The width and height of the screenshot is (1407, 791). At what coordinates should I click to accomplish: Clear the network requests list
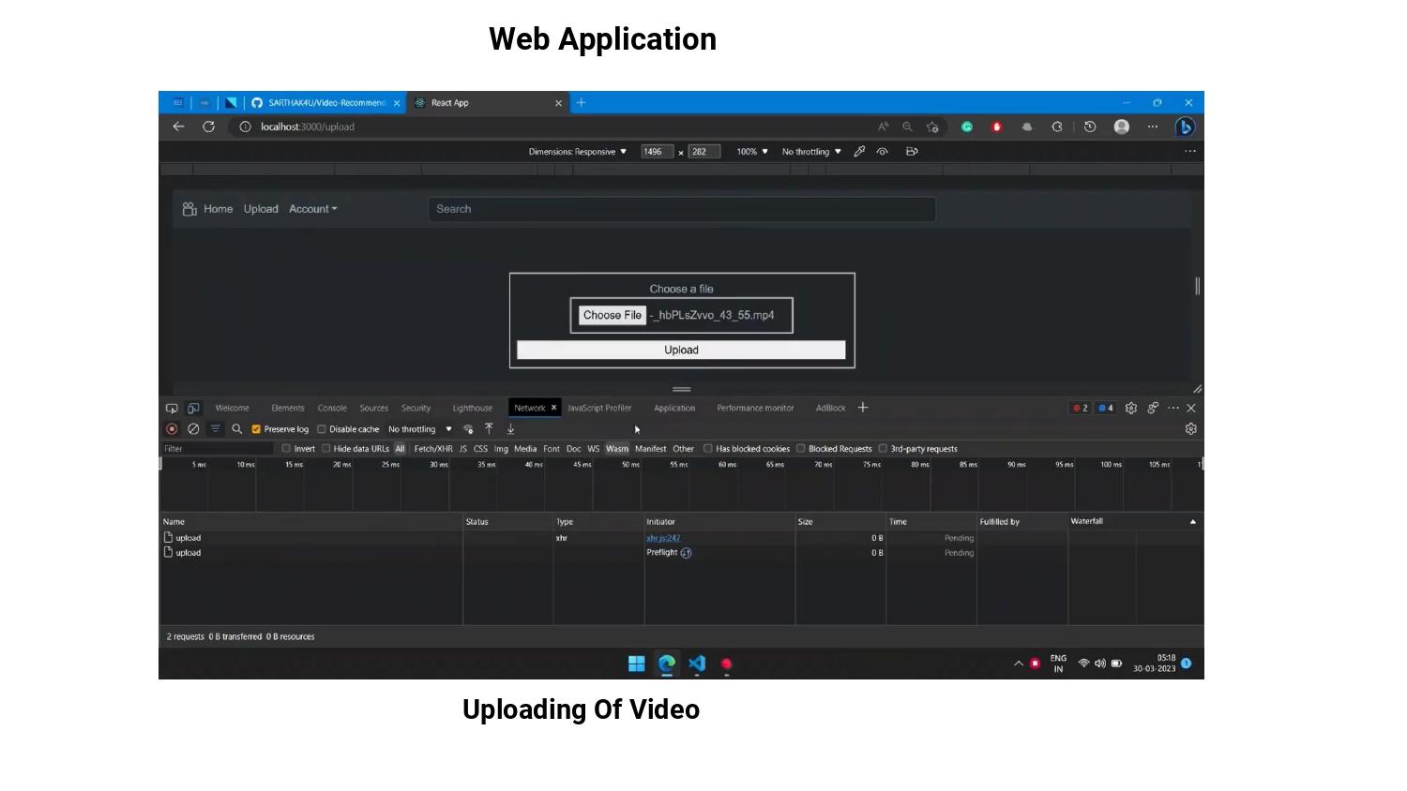tap(193, 428)
